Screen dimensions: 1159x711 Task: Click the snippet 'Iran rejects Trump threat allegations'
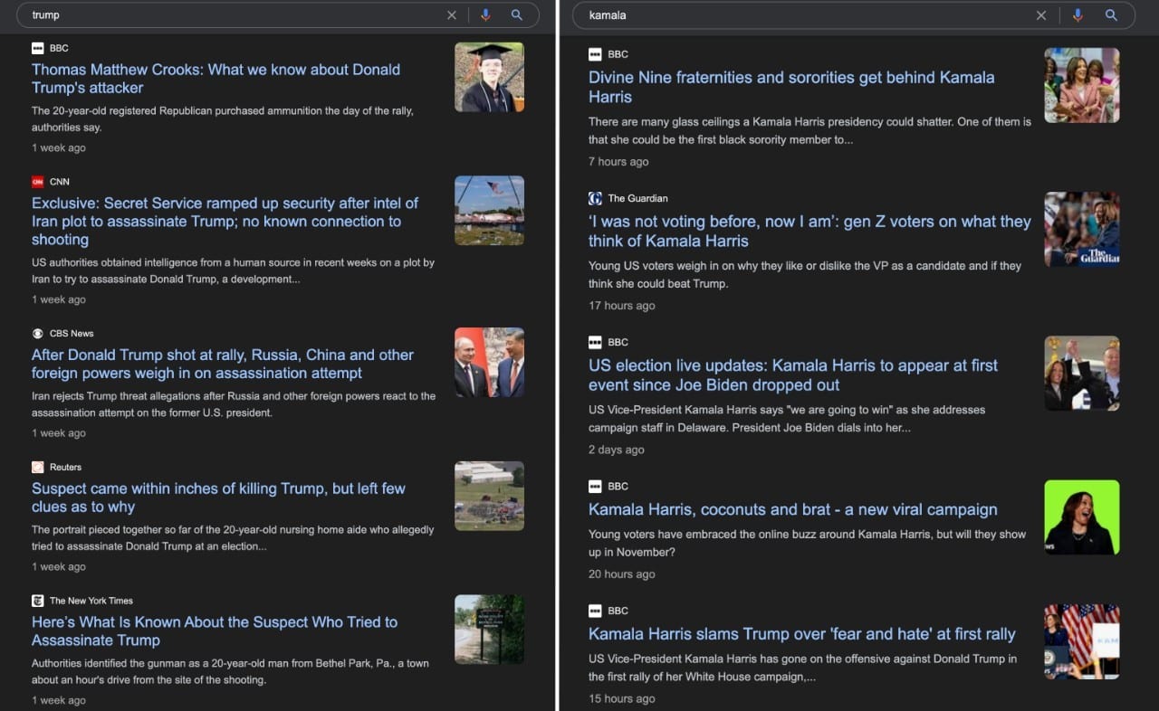click(x=234, y=404)
